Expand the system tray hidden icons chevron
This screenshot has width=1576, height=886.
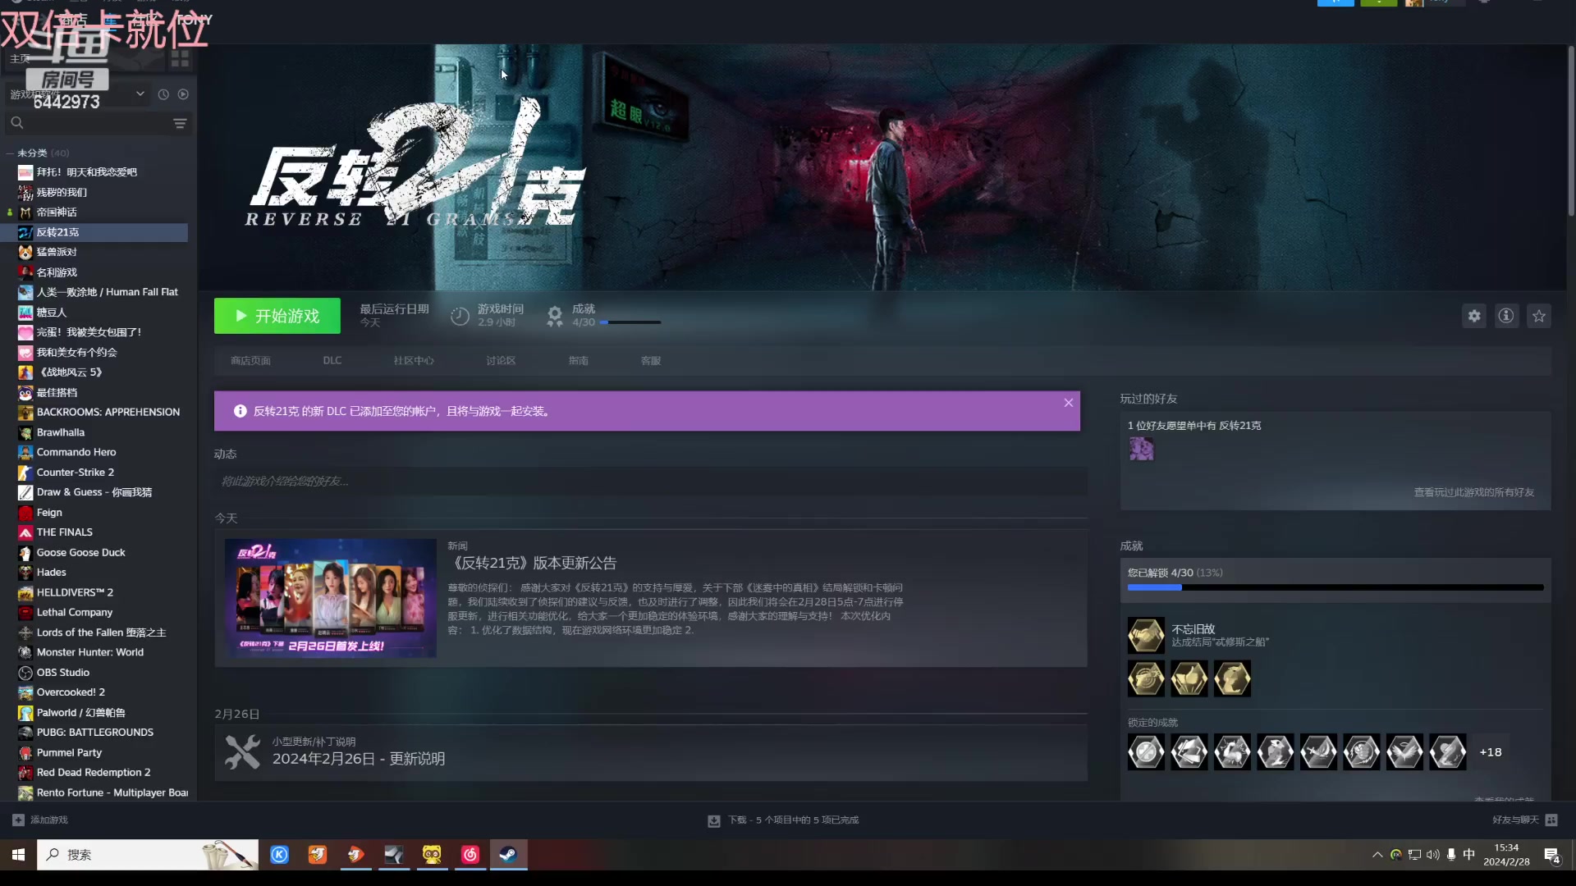click(1377, 855)
